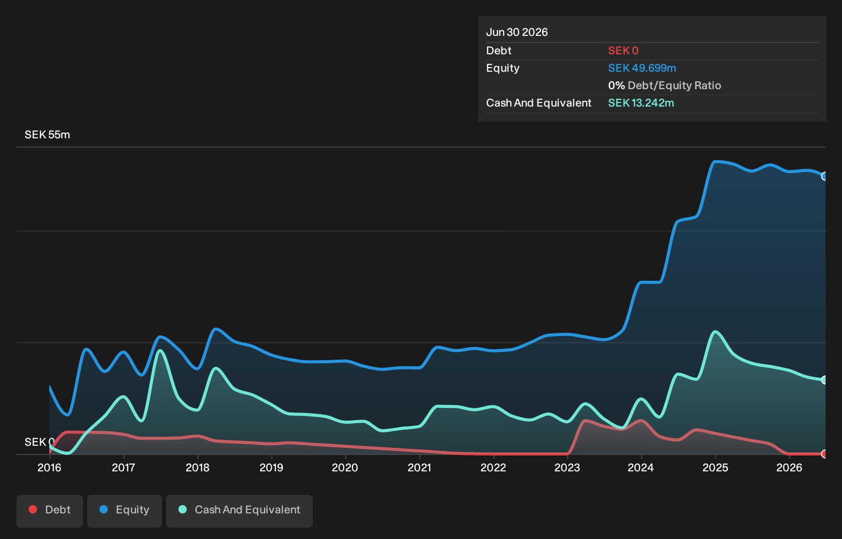Click the 0% Debt/Equity Ratio text
Screen dimensions: 842x539
(x=665, y=86)
